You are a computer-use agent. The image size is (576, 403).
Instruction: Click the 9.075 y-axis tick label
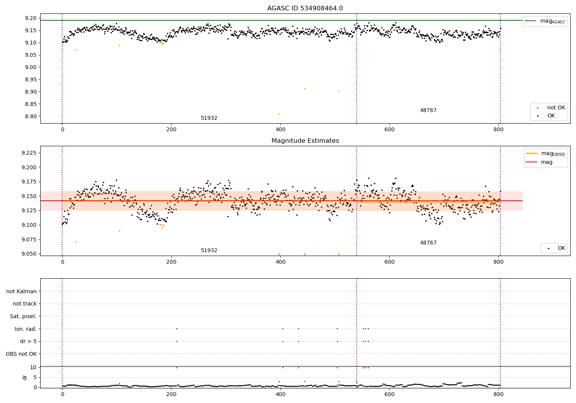click(x=29, y=239)
